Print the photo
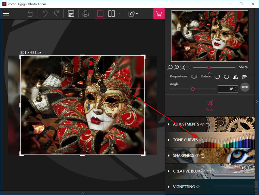Screen dimensions: 259x195 (x=85, y=14)
